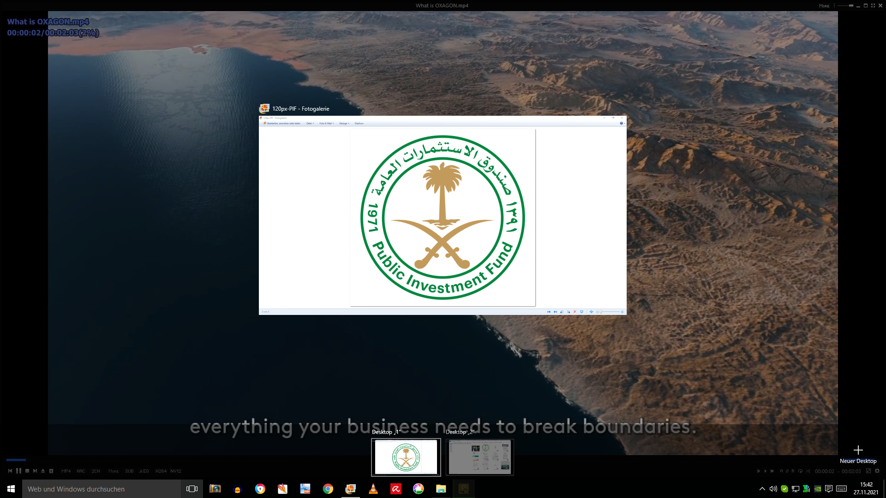The image size is (886, 498).
Task: Add a new desktop with Neuer Desktop
Action: (x=858, y=454)
